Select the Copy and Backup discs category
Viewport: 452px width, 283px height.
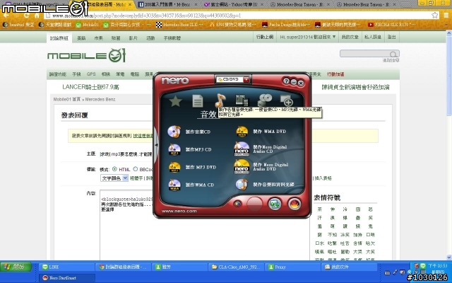pos(265,100)
